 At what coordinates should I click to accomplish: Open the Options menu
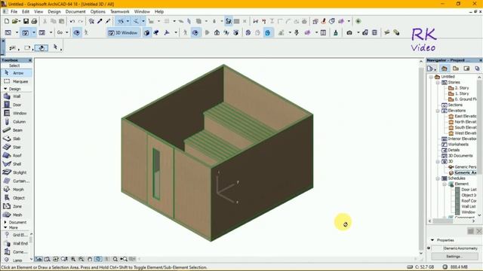point(98,12)
